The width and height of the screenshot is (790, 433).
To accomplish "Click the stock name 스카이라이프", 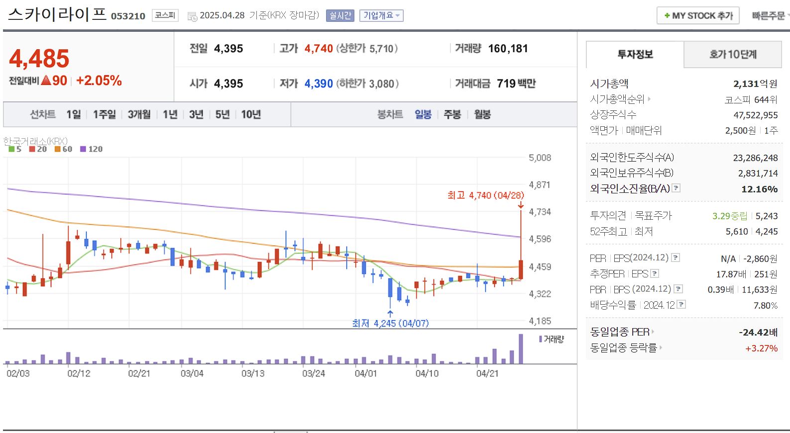I will click(57, 14).
